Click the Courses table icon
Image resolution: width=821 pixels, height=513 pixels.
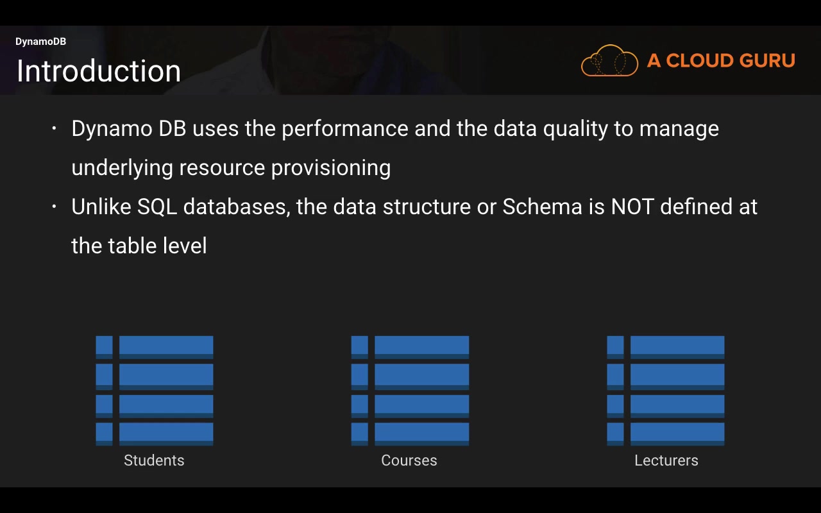pos(410,390)
